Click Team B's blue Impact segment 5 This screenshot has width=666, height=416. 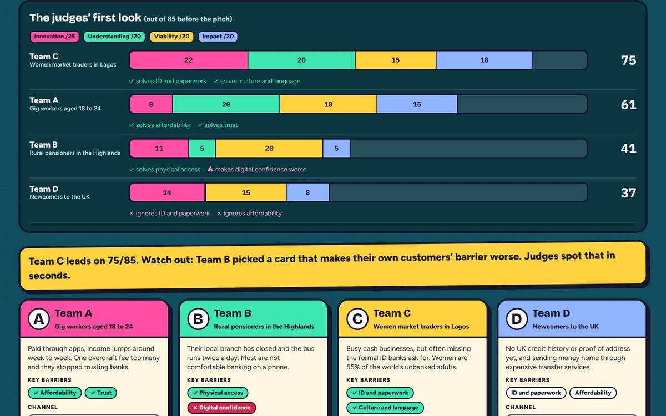tap(336, 148)
